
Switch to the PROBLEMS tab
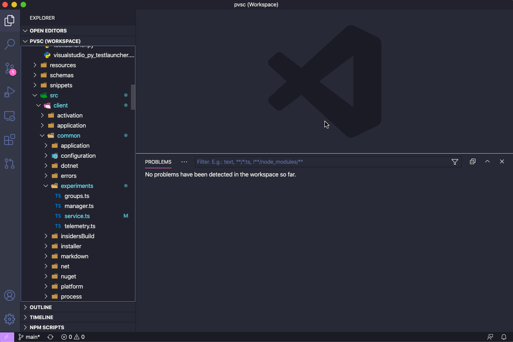click(158, 162)
